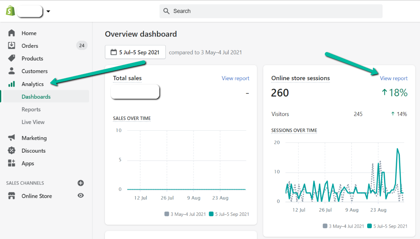420x239 pixels.
Task: Select the Dashboards menu item
Action: tap(46, 97)
